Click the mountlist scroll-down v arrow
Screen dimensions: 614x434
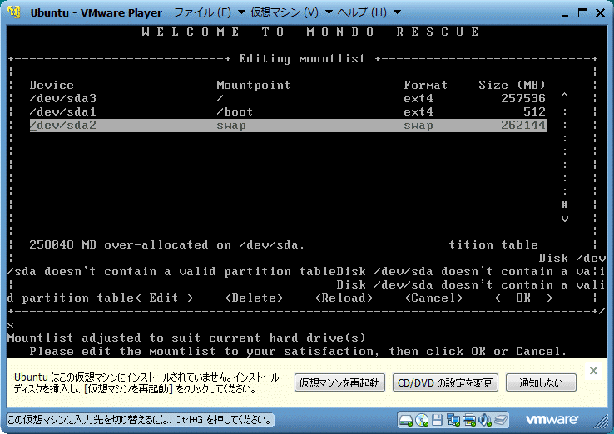coord(565,218)
